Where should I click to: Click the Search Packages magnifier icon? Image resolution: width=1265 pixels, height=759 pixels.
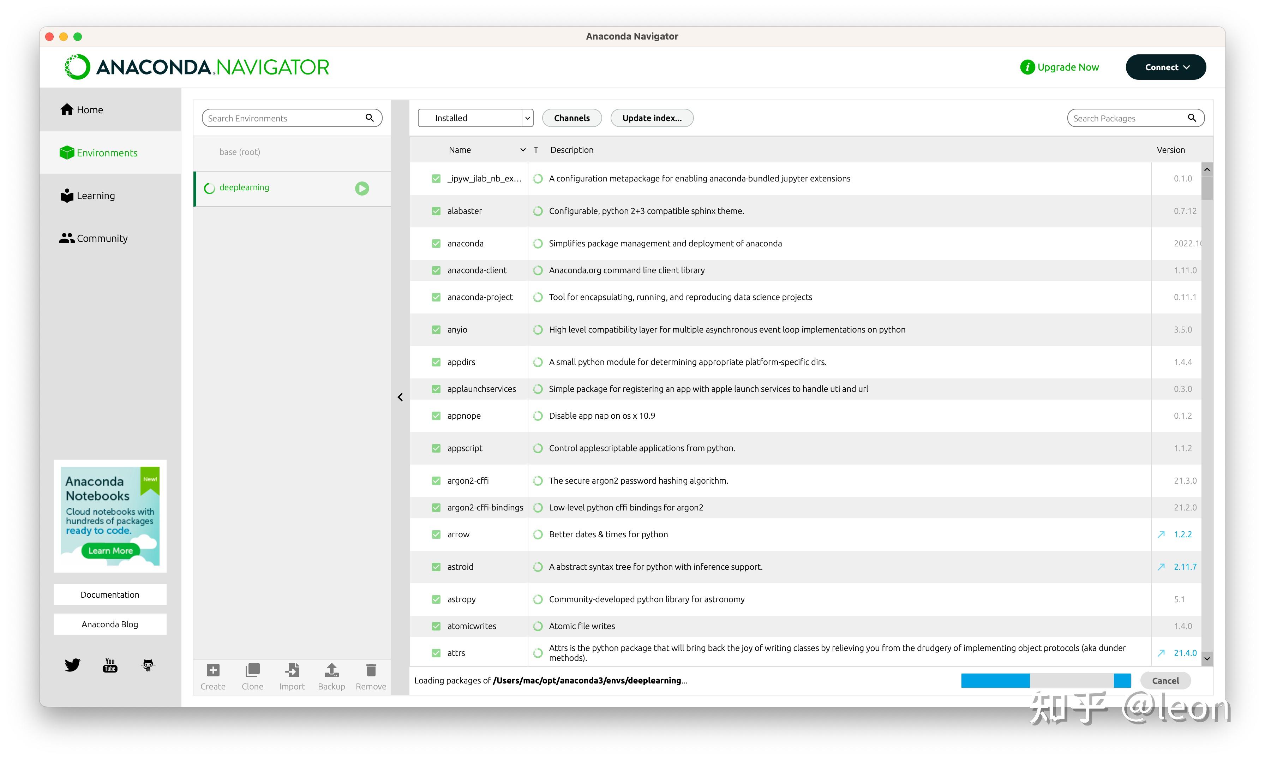(1192, 118)
